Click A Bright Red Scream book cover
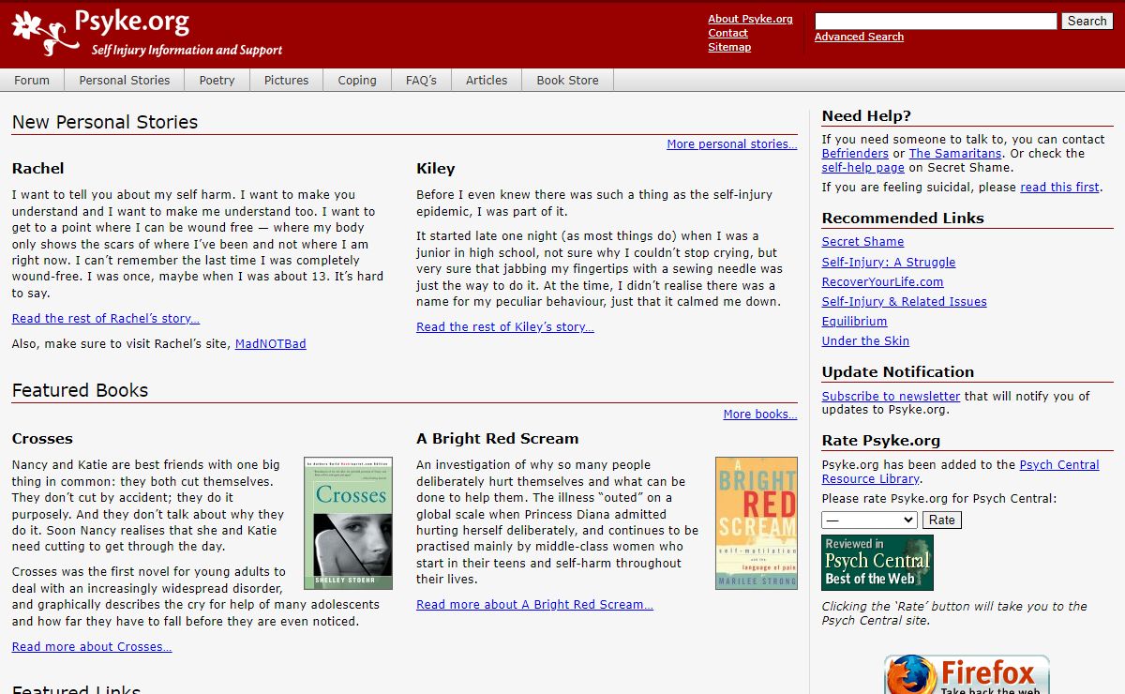The image size is (1125, 694). click(756, 523)
